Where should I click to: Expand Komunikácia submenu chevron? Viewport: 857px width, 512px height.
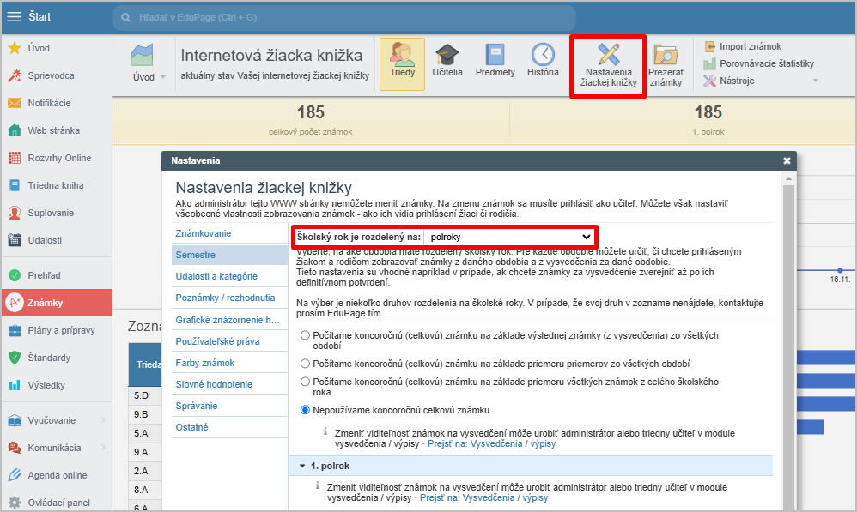(103, 448)
